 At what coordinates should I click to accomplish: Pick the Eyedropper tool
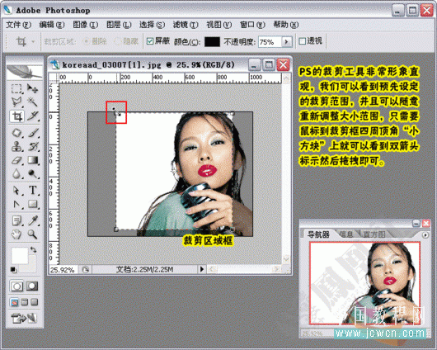click(33, 220)
